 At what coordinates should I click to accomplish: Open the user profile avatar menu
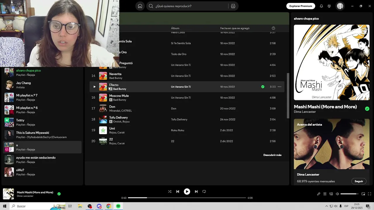340,6
